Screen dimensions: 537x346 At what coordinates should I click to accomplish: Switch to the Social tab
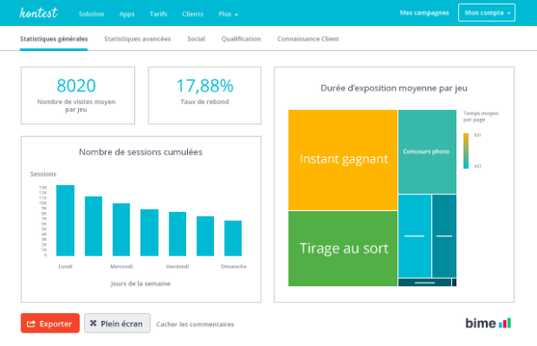[196, 38]
